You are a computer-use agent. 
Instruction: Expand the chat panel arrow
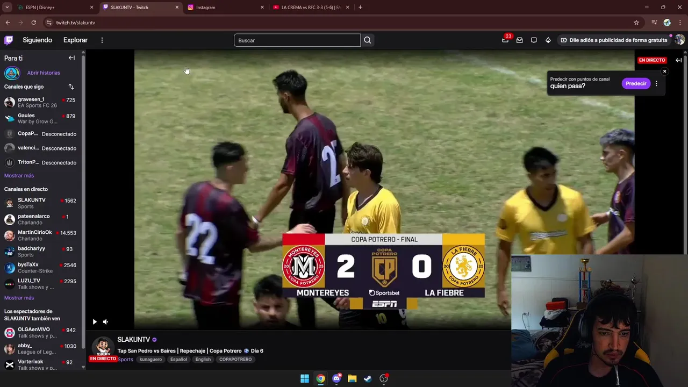tap(679, 60)
